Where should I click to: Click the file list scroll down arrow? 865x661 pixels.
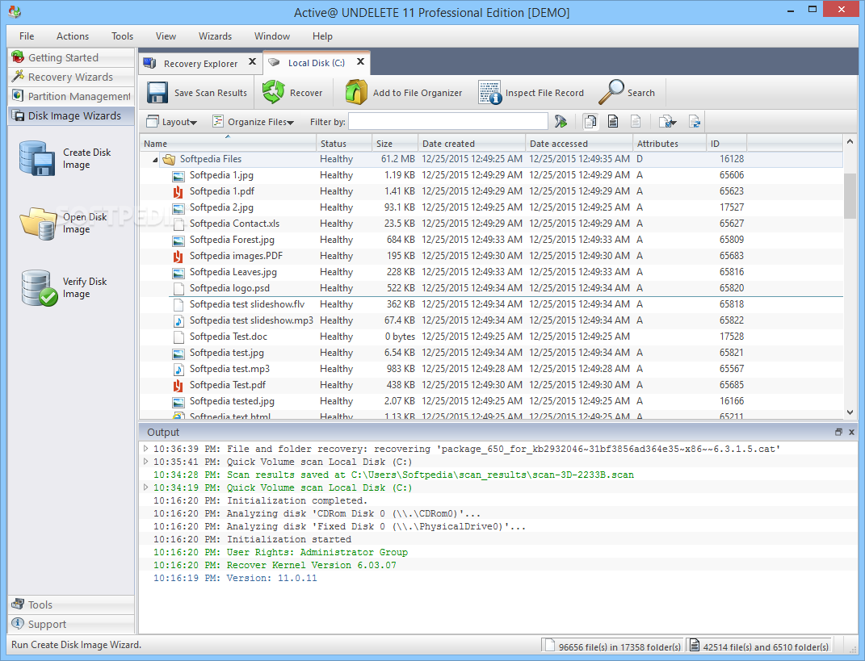850,412
